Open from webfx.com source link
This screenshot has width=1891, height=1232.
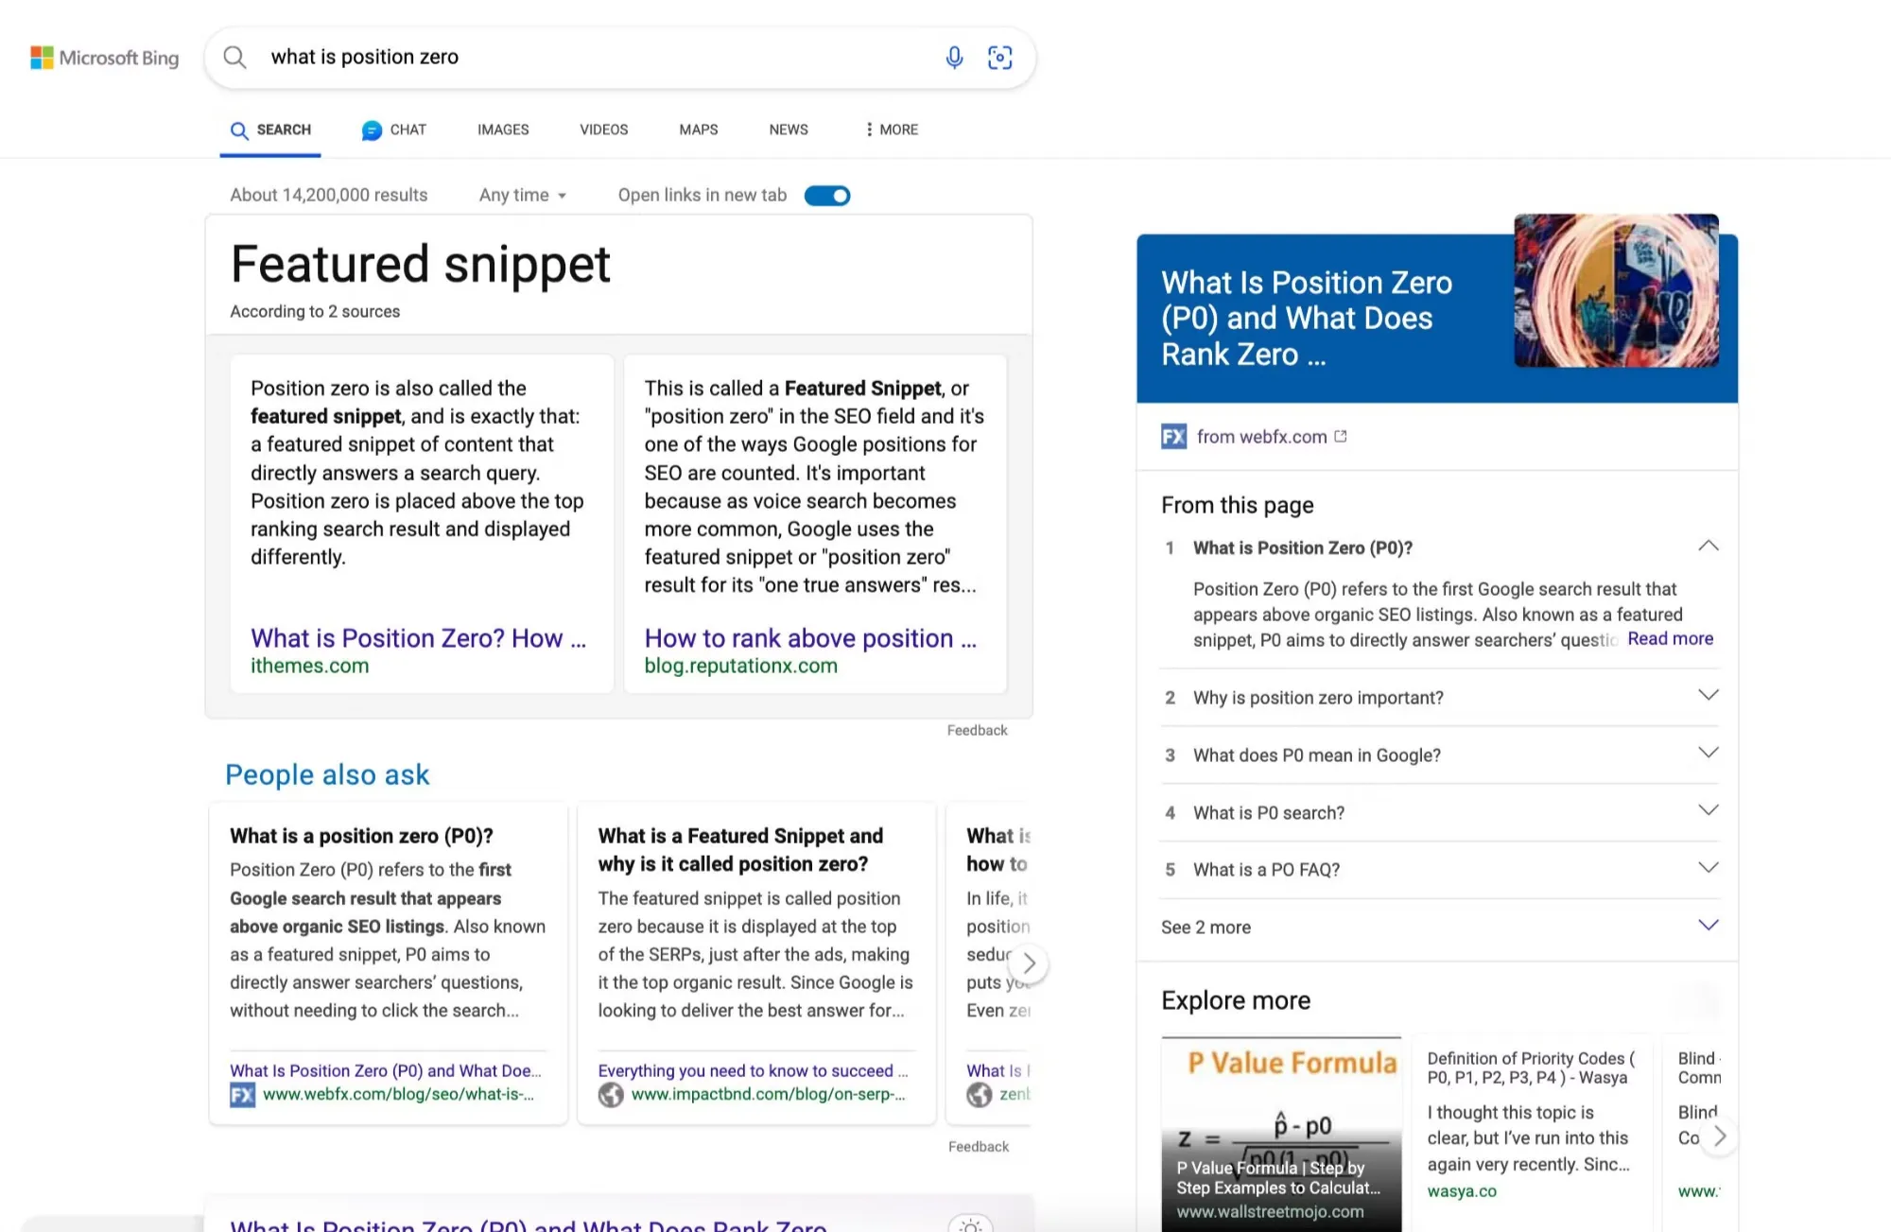pos(1261,437)
